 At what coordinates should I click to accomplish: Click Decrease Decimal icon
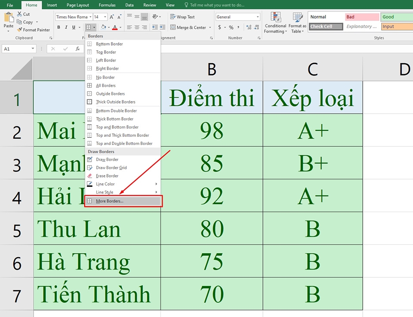click(x=257, y=27)
